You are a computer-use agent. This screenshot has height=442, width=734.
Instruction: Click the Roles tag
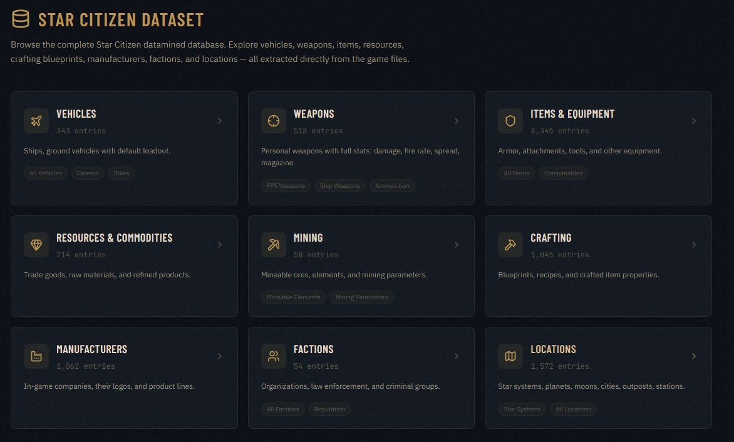click(121, 173)
